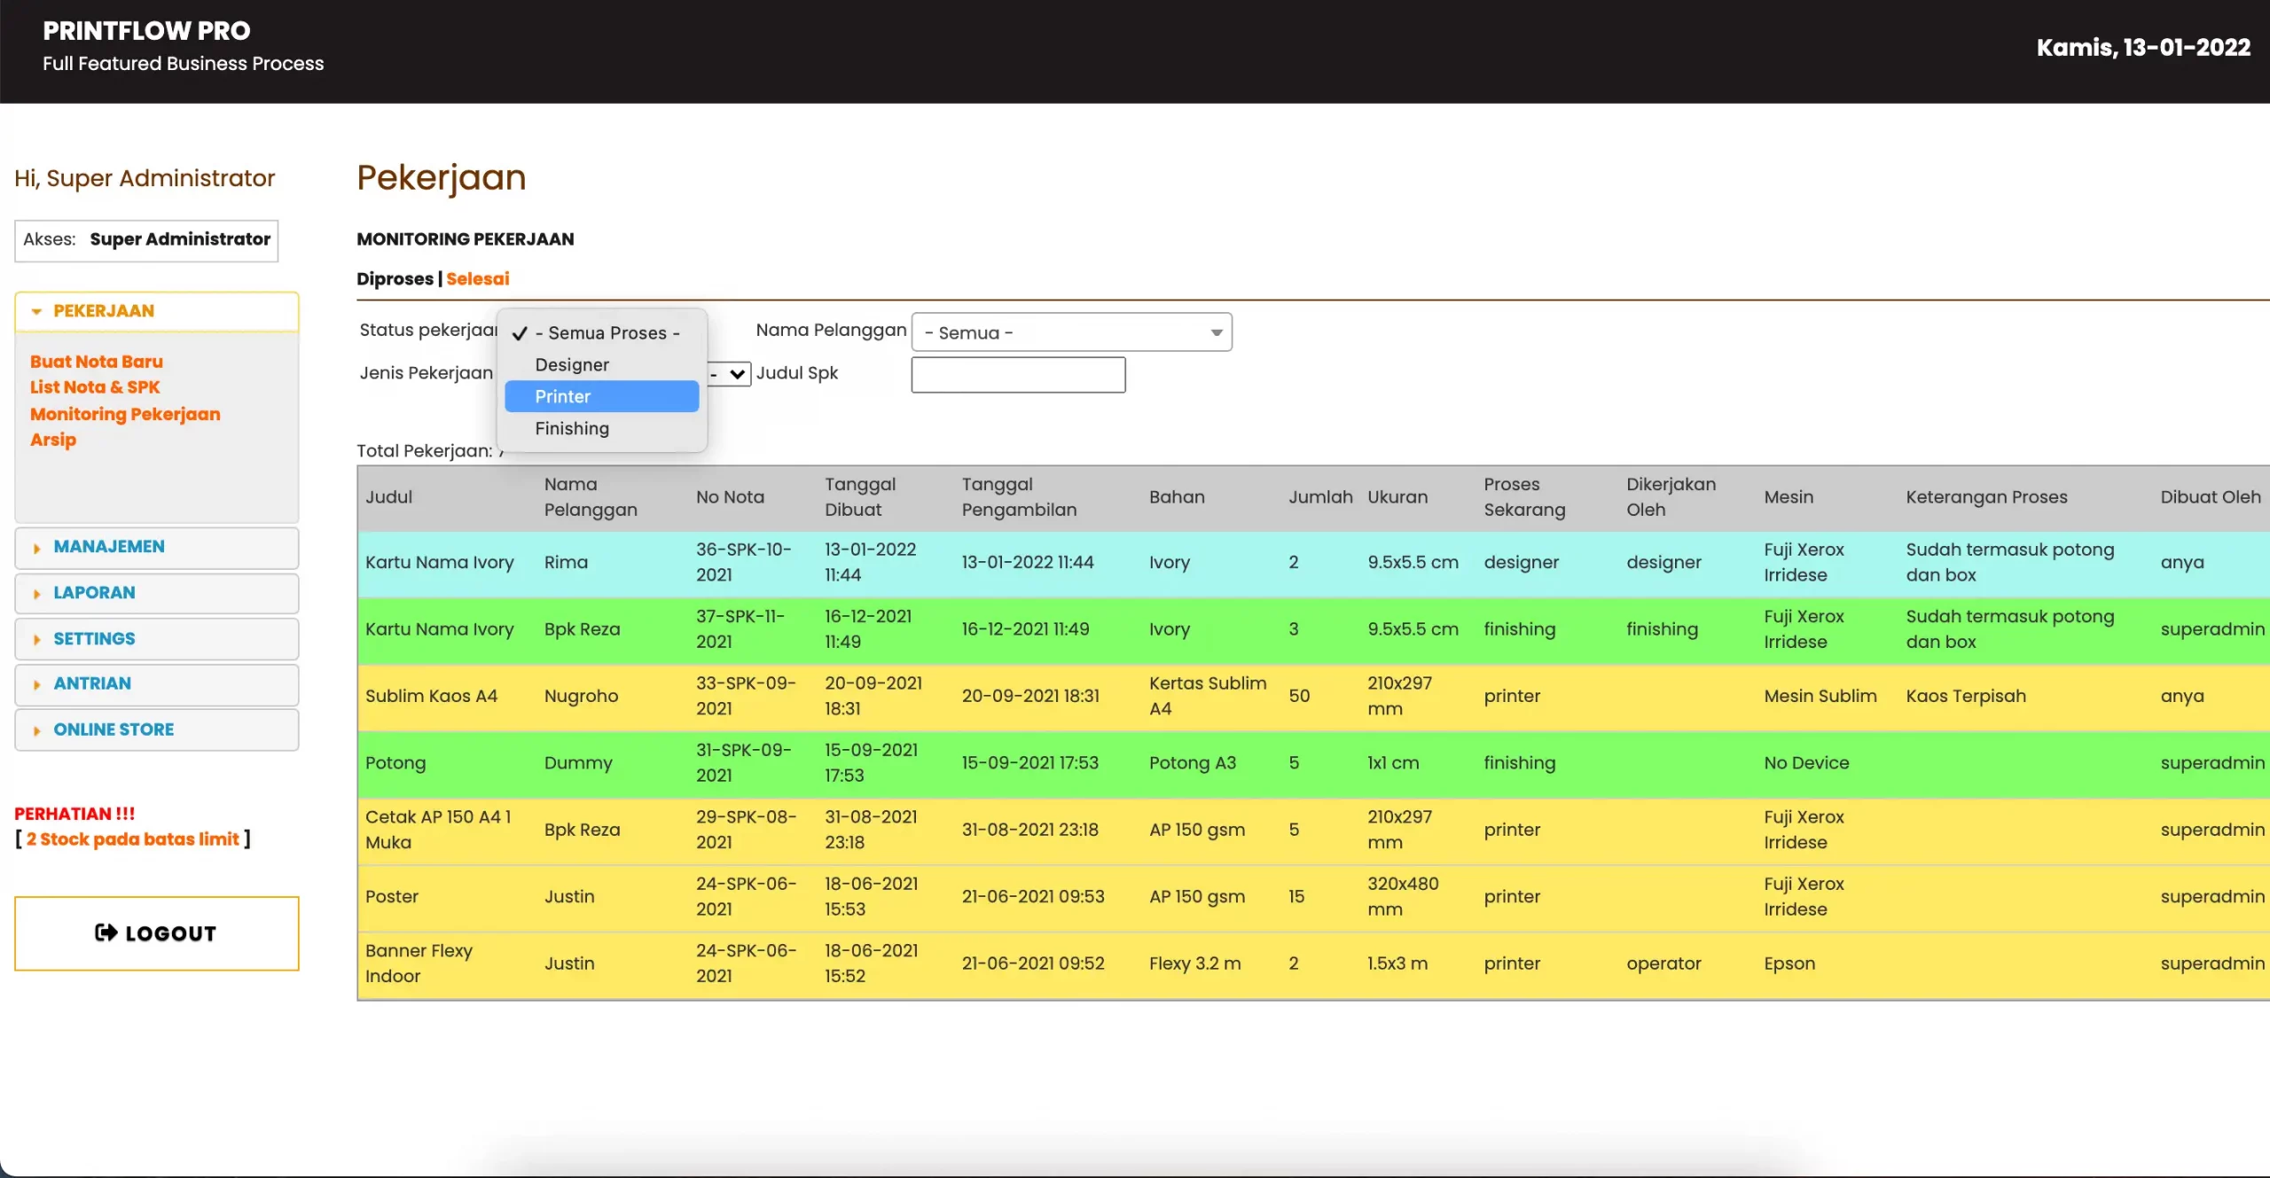Pick Finishing in the open dropdown
2270x1178 pixels.
601,428
